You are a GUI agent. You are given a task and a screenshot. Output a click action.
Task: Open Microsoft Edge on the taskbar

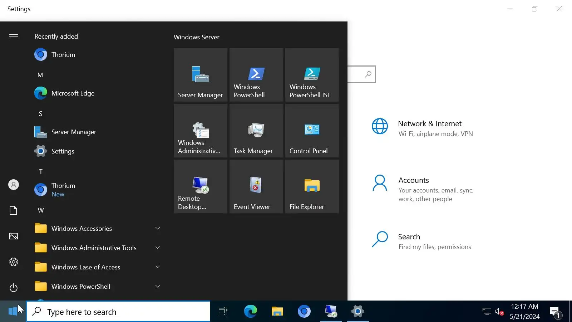(250, 311)
